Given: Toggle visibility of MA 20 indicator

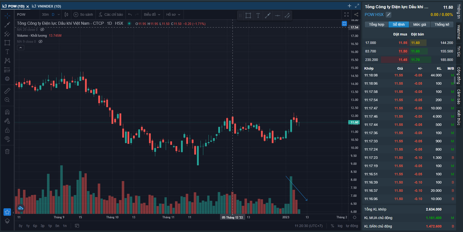Looking at the screenshot, I should tap(42, 29).
